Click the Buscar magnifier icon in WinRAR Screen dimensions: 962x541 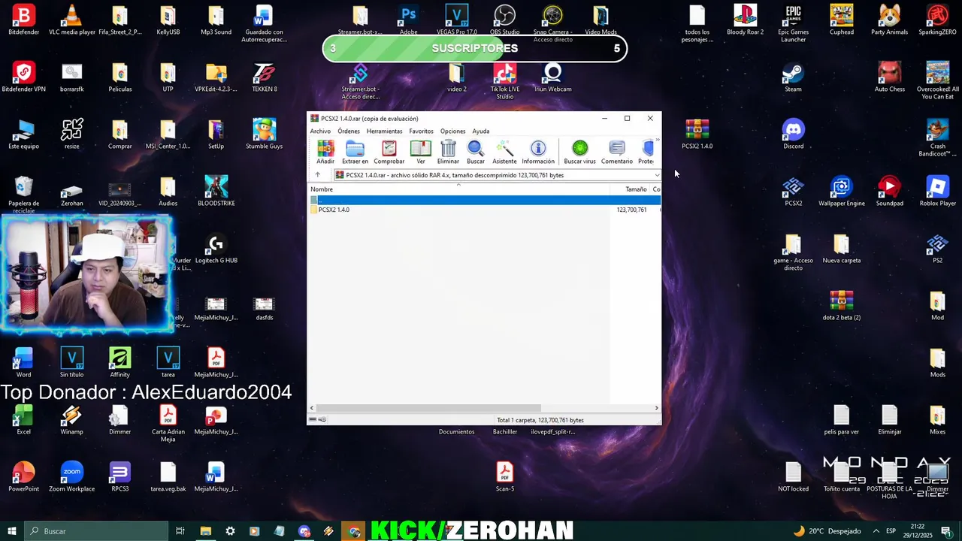click(x=476, y=152)
